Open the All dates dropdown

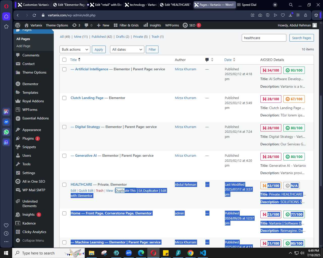(x=127, y=49)
